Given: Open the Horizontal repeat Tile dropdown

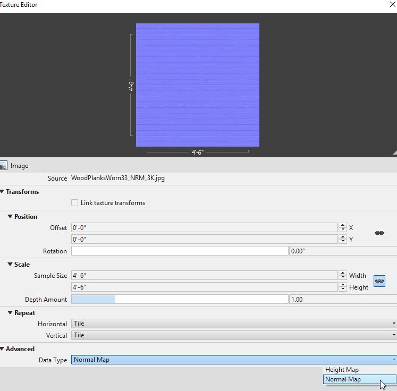Looking at the screenshot, I should (x=234, y=324).
